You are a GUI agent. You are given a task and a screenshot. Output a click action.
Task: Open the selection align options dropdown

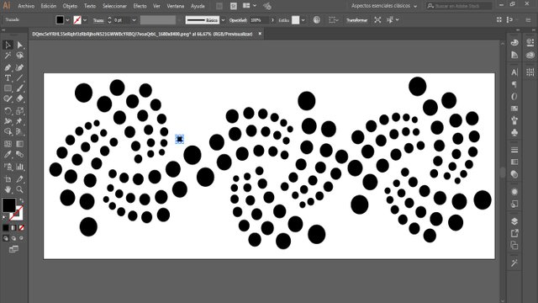[x=398, y=20]
